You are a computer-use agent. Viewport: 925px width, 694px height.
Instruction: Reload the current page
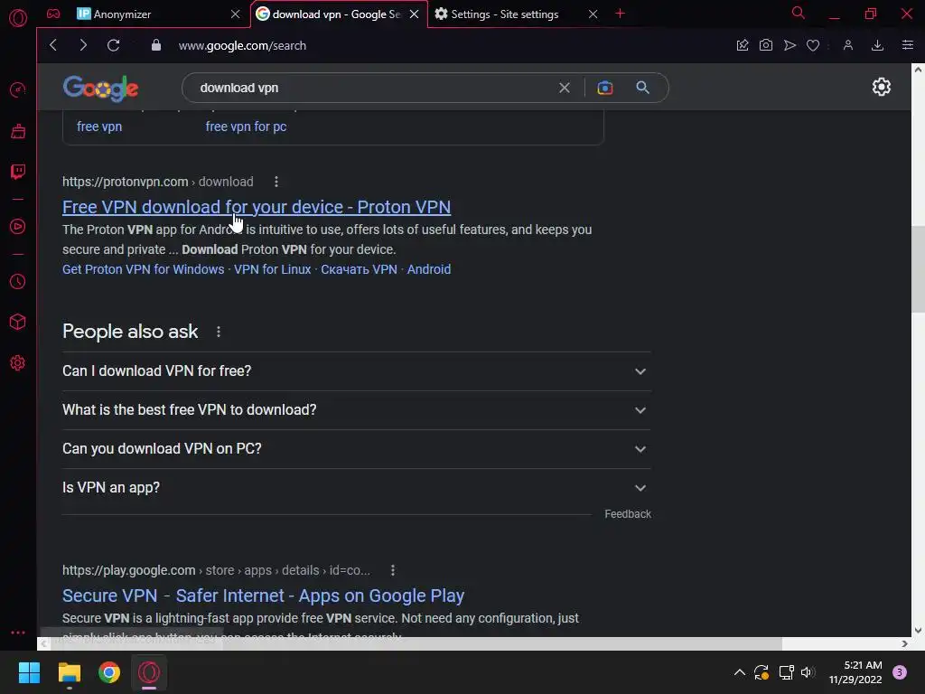tap(113, 45)
